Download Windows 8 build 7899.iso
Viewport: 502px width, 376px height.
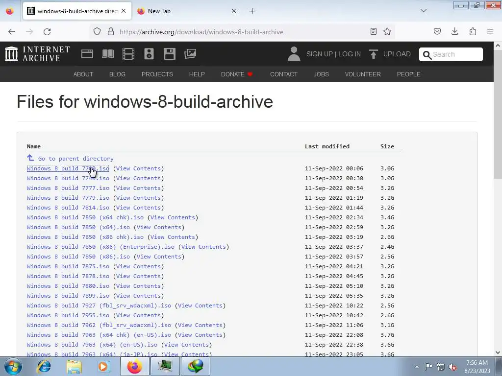[68, 296]
